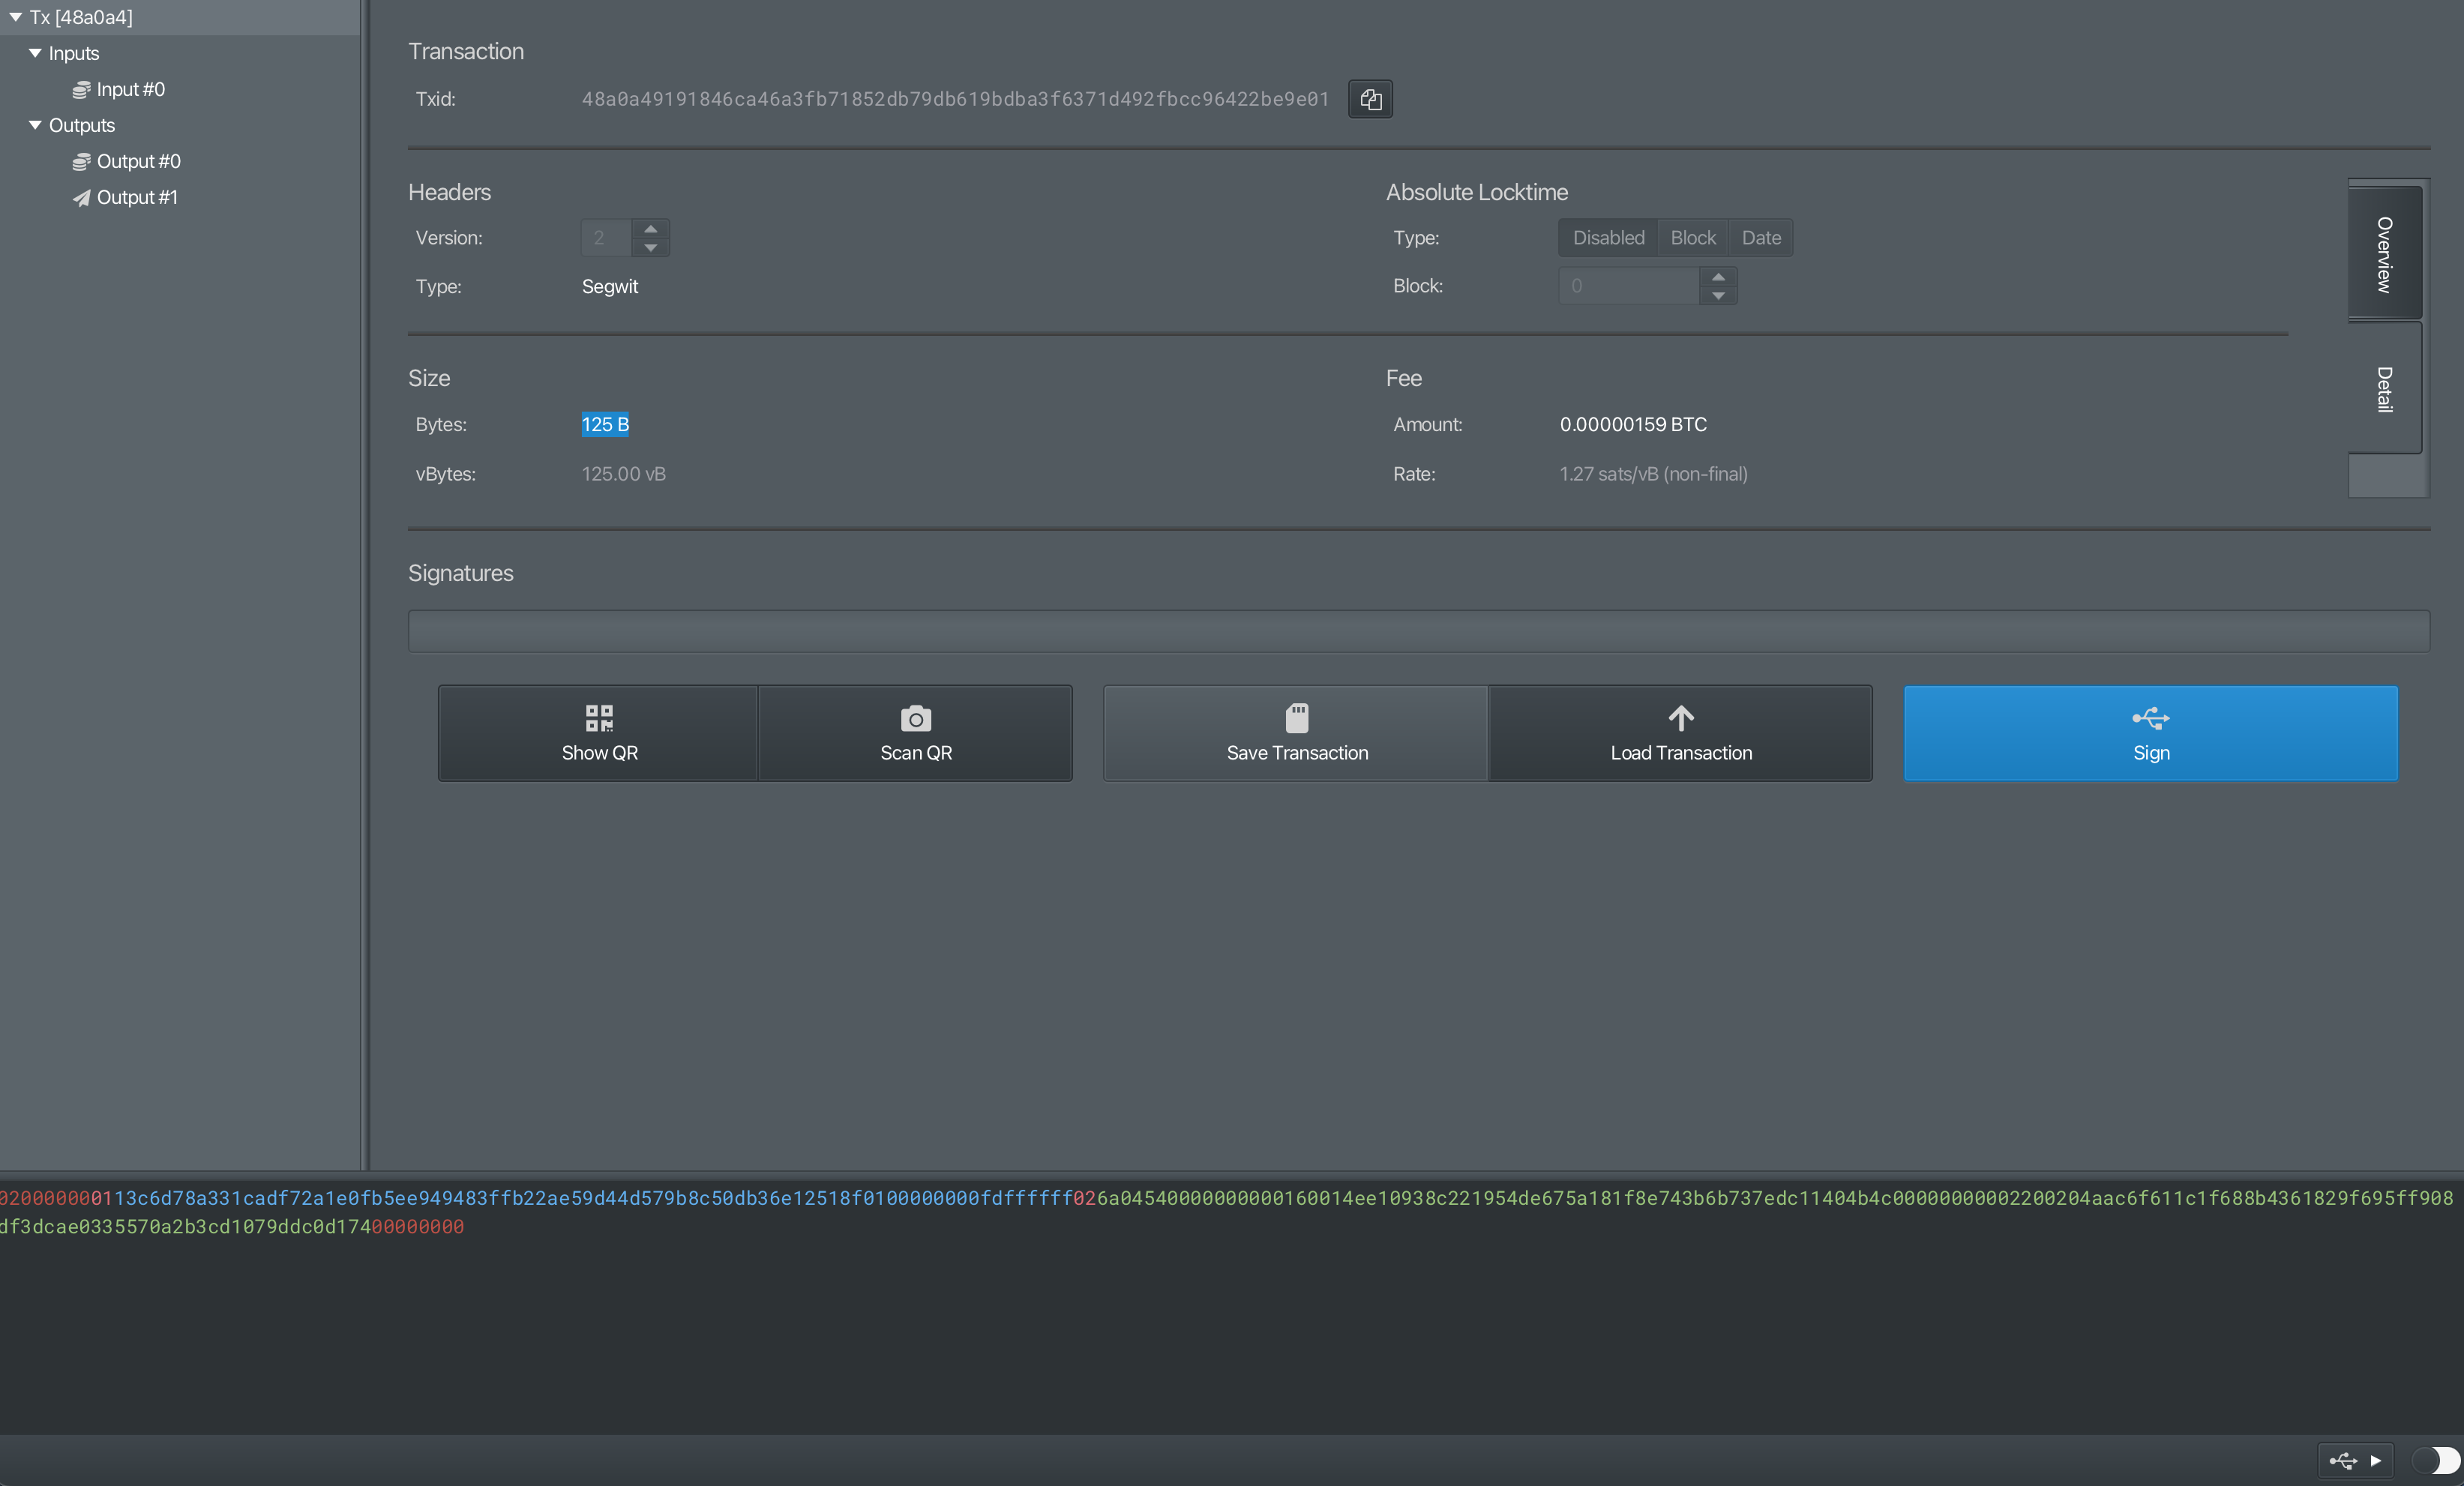This screenshot has height=1486, width=2464.
Task: Click the Save Transaction button
Action: 1296,733
